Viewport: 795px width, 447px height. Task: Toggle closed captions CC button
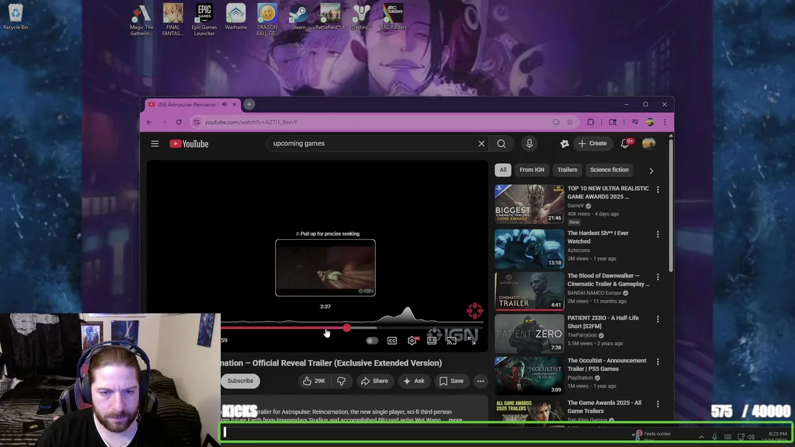click(x=392, y=340)
